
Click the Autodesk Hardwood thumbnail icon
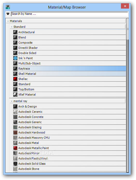15,132
